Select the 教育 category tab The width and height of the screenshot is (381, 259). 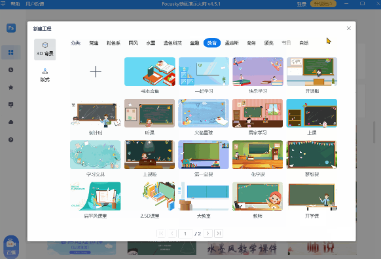tap(212, 43)
